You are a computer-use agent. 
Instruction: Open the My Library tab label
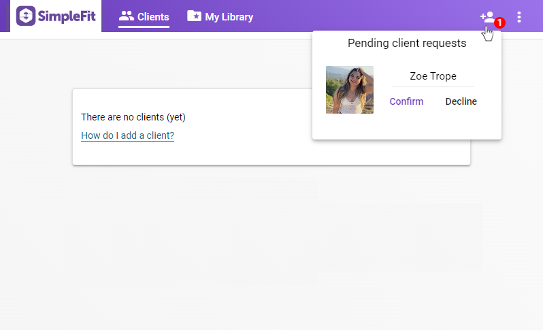point(229,17)
